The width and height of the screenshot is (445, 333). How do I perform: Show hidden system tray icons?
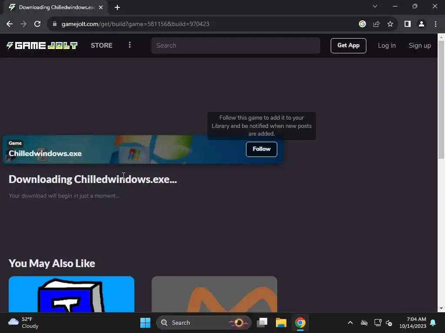click(350, 323)
